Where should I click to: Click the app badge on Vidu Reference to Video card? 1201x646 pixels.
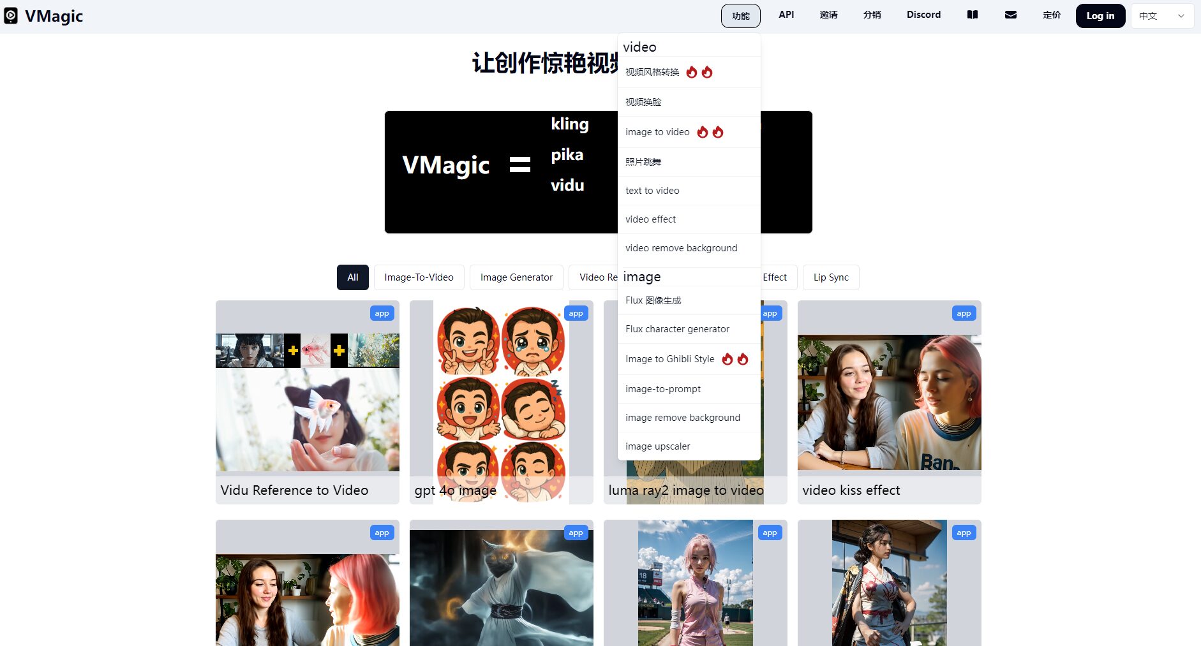click(382, 313)
